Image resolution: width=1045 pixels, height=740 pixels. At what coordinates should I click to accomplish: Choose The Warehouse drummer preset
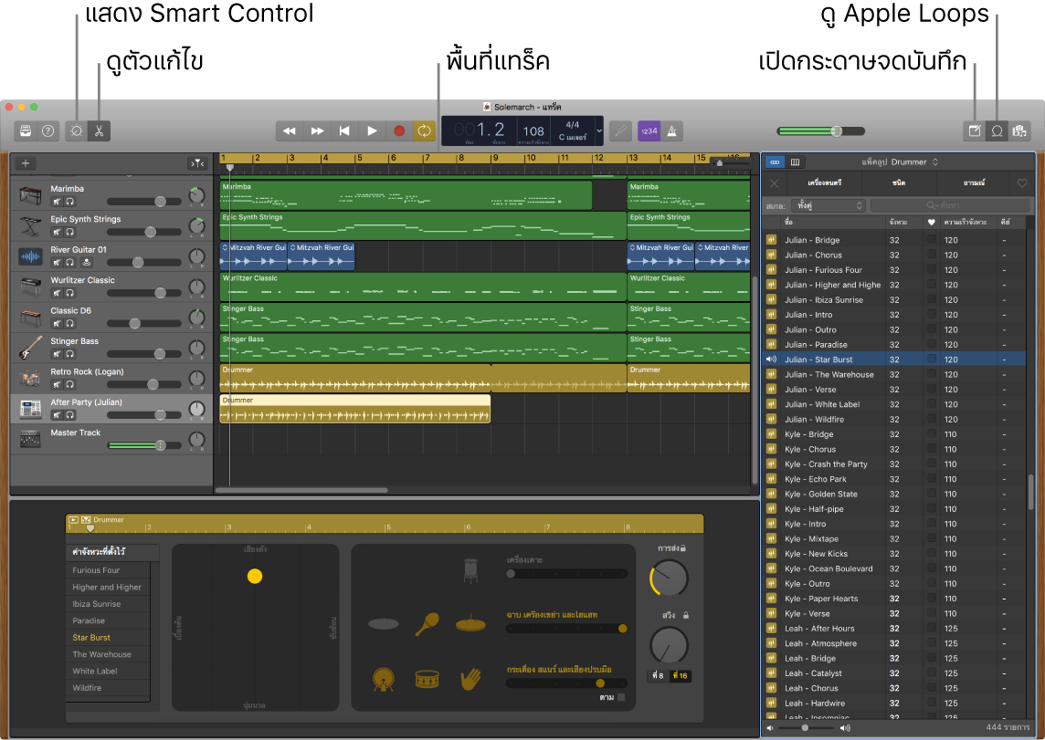click(x=108, y=654)
